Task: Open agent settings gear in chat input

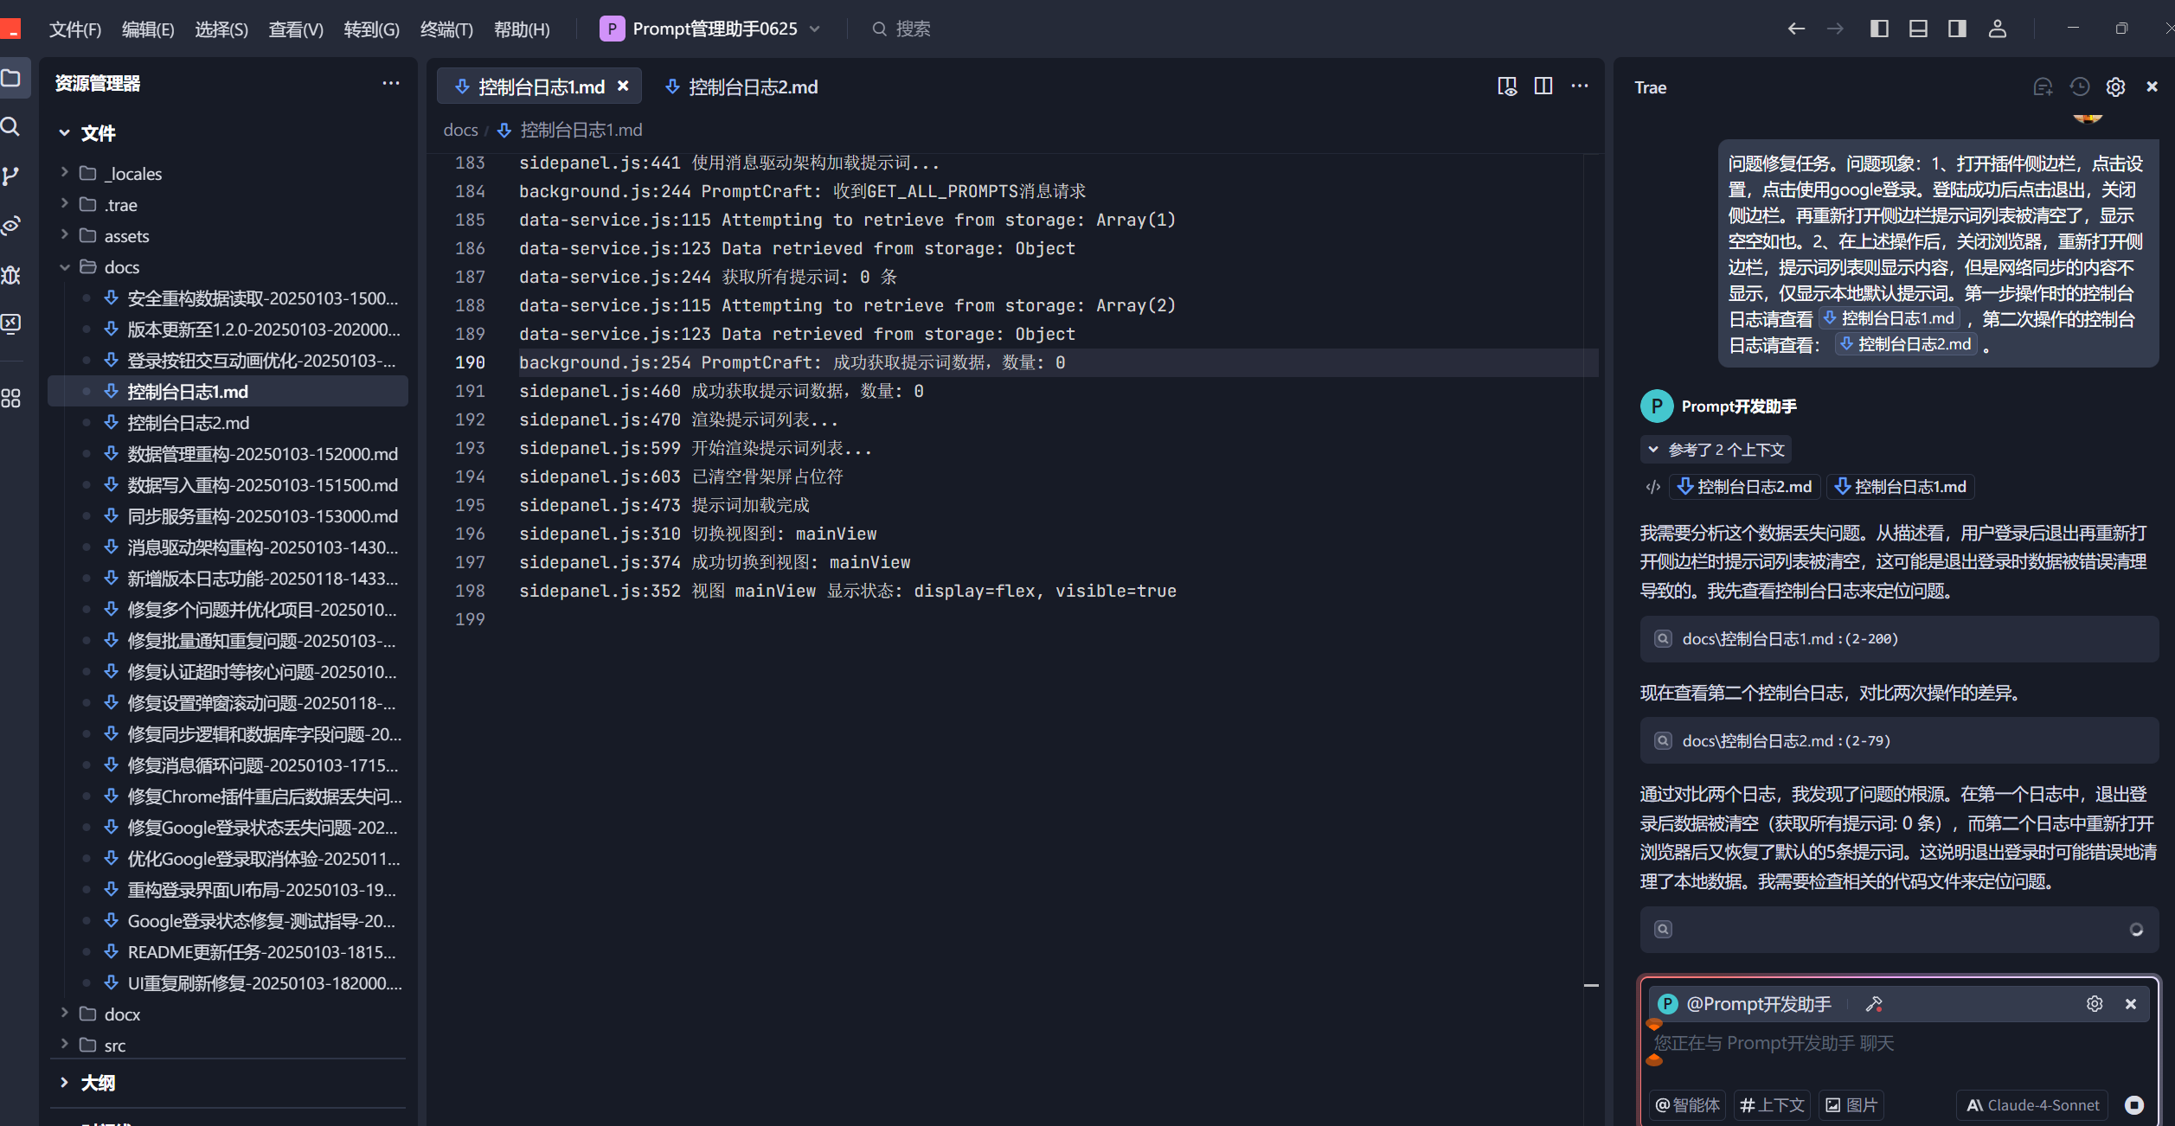Action: [x=2095, y=1004]
